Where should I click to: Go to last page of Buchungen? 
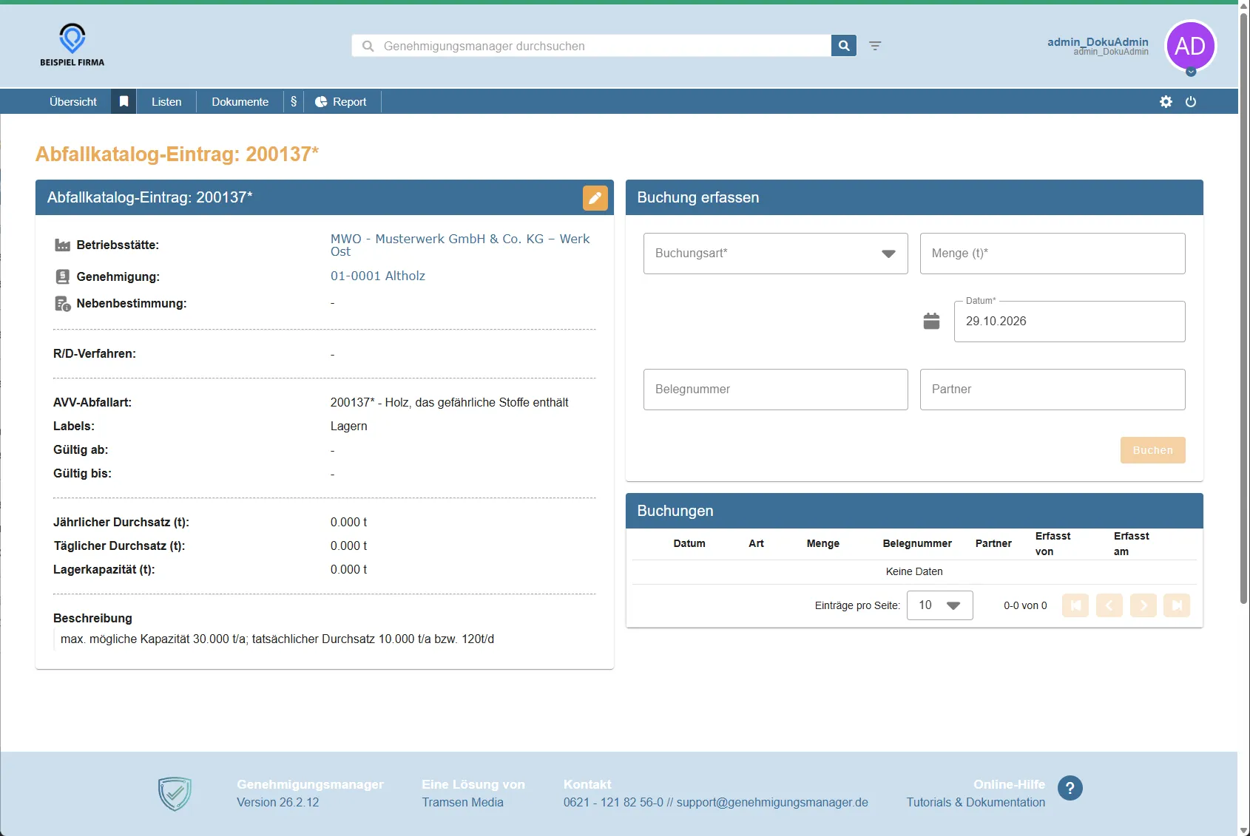click(x=1177, y=605)
